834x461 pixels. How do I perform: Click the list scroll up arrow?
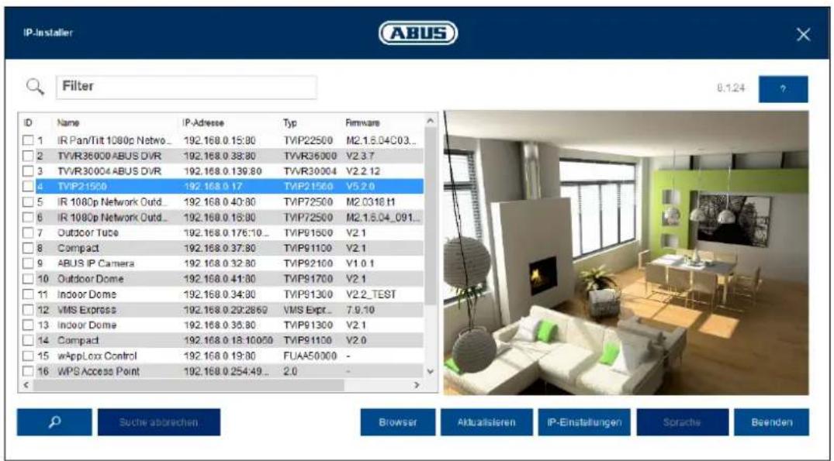(431, 122)
